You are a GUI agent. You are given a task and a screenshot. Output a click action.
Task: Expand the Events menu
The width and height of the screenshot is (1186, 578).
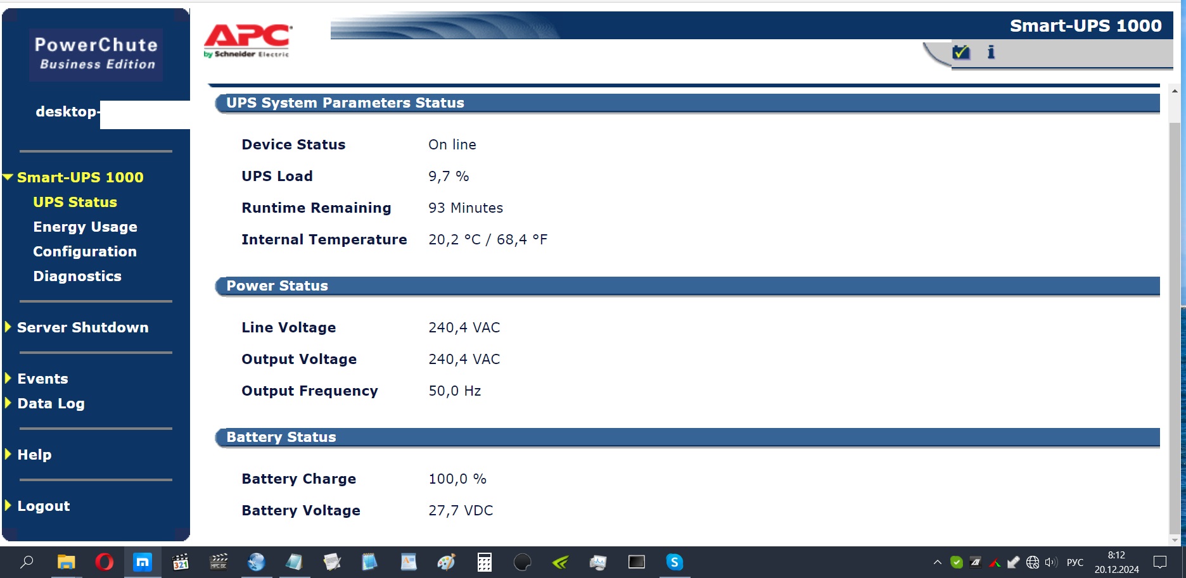click(8, 379)
